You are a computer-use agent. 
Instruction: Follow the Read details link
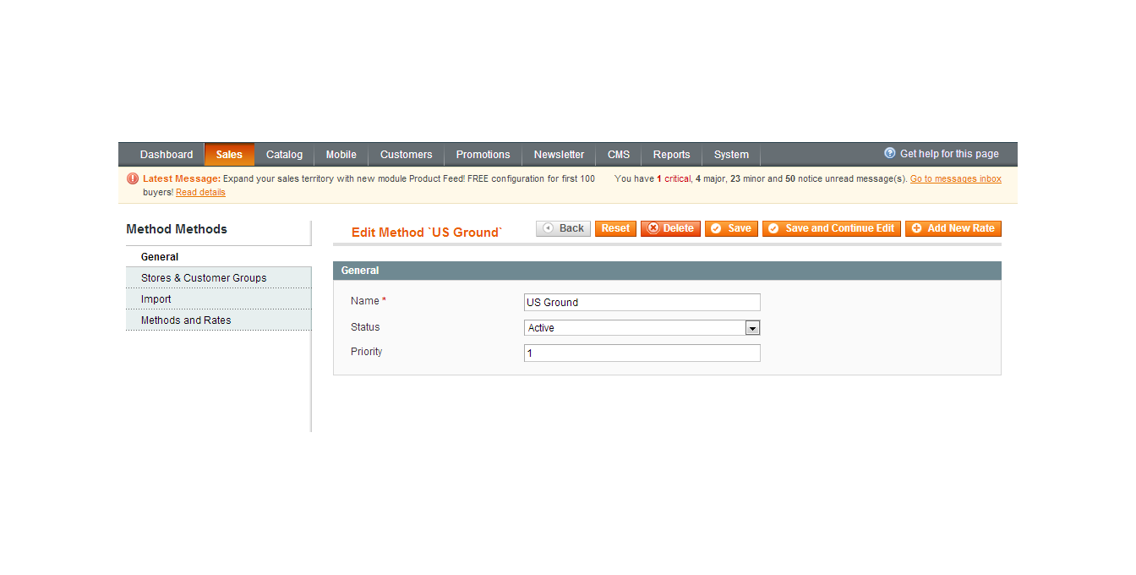tap(200, 192)
